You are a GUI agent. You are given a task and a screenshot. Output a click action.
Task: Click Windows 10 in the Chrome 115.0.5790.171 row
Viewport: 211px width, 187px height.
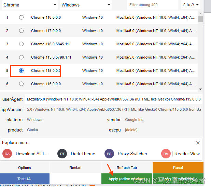pyautogui.click(x=93, y=57)
